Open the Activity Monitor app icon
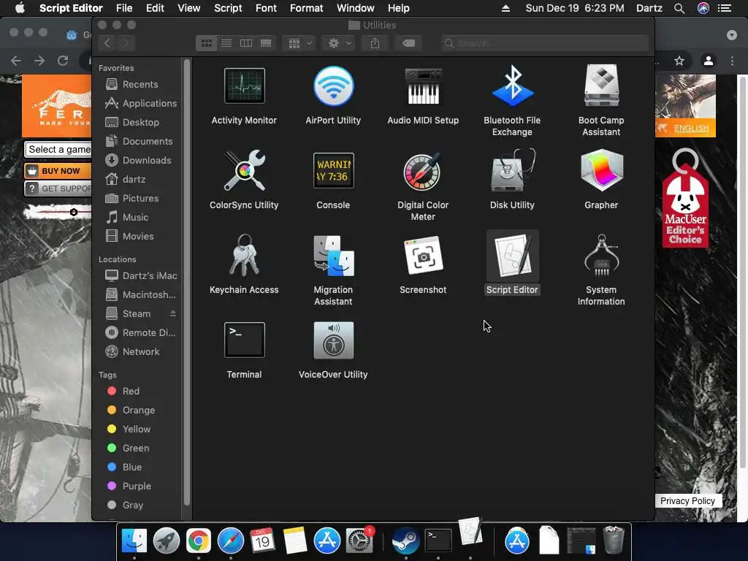Screen dimensions: 748x561 tap(244, 86)
